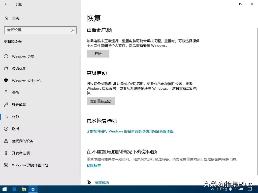Click the Settings gear on taskbar
The width and height of the screenshot is (258, 193).
33,189
